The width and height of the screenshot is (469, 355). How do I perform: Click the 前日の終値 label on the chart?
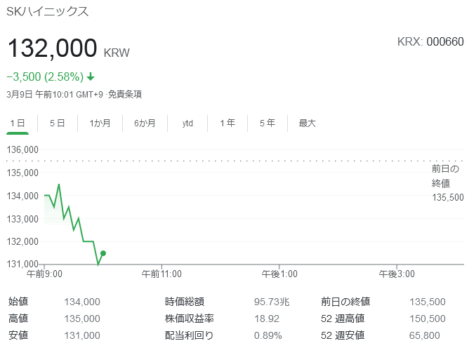[445, 175]
